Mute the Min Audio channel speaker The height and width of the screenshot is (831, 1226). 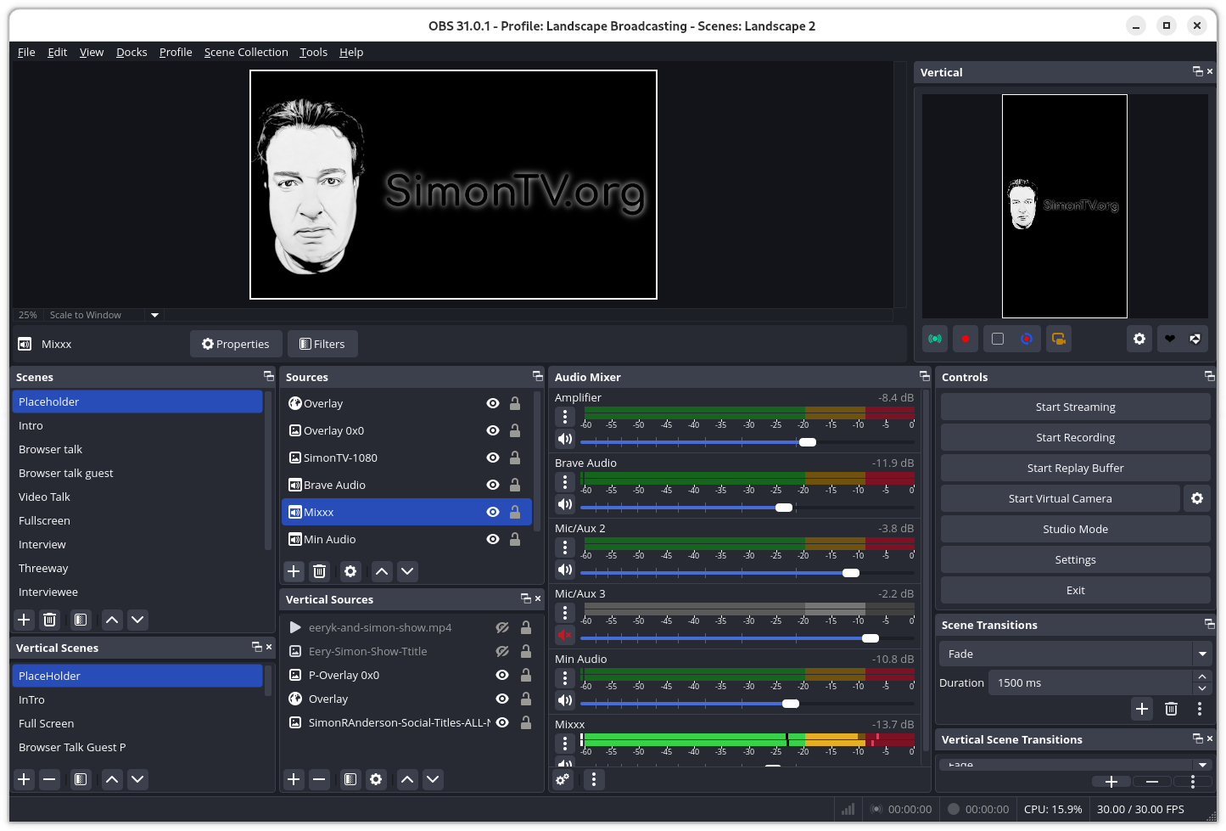pos(565,700)
